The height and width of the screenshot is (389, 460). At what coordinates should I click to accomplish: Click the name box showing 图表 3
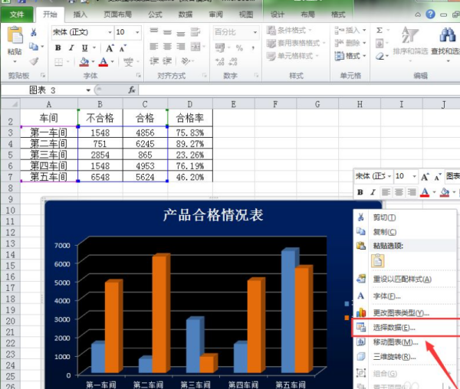tap(46, 90)
